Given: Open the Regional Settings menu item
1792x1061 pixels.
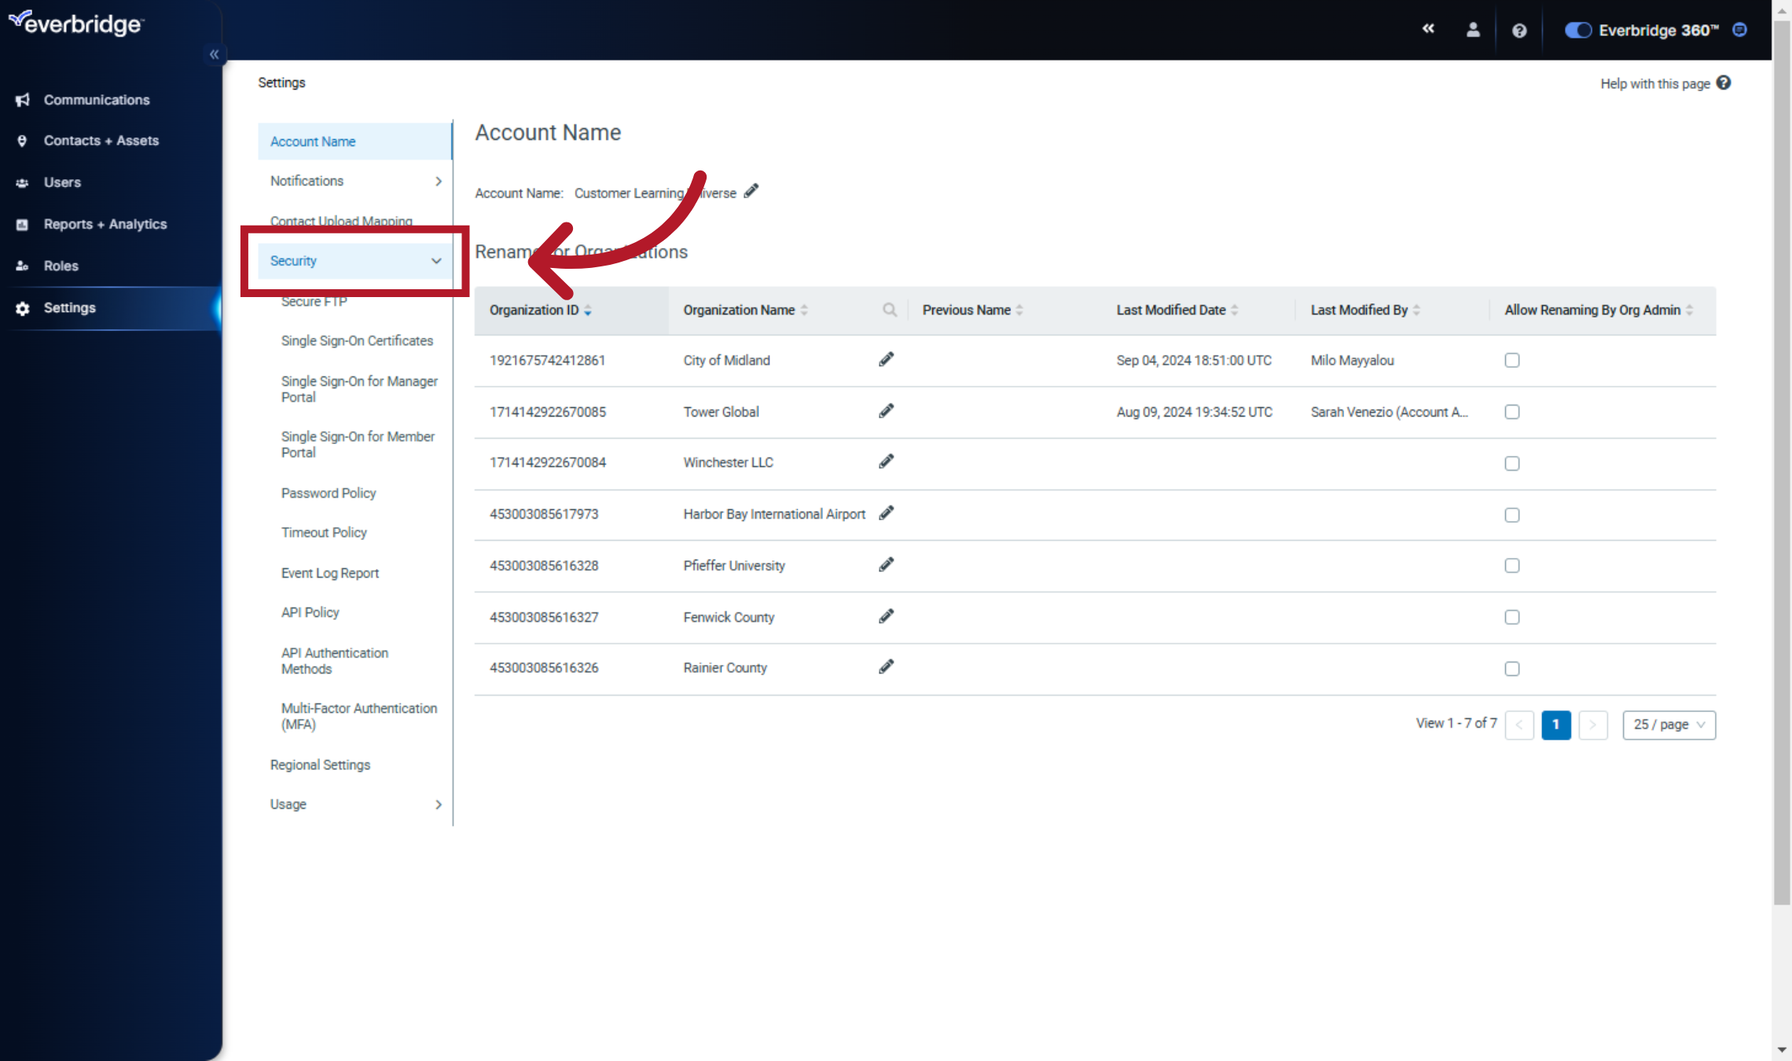Looking at the screenshot, I should (x=320, y=764).
